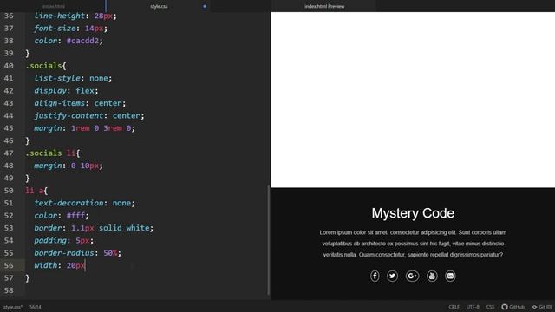555x312 pixels.
Task: Open the cursor position 56:14 indicator
Action: [36, 307]
